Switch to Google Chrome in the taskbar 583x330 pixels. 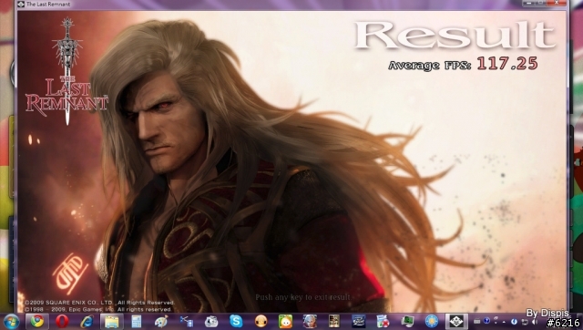point(37,321)
